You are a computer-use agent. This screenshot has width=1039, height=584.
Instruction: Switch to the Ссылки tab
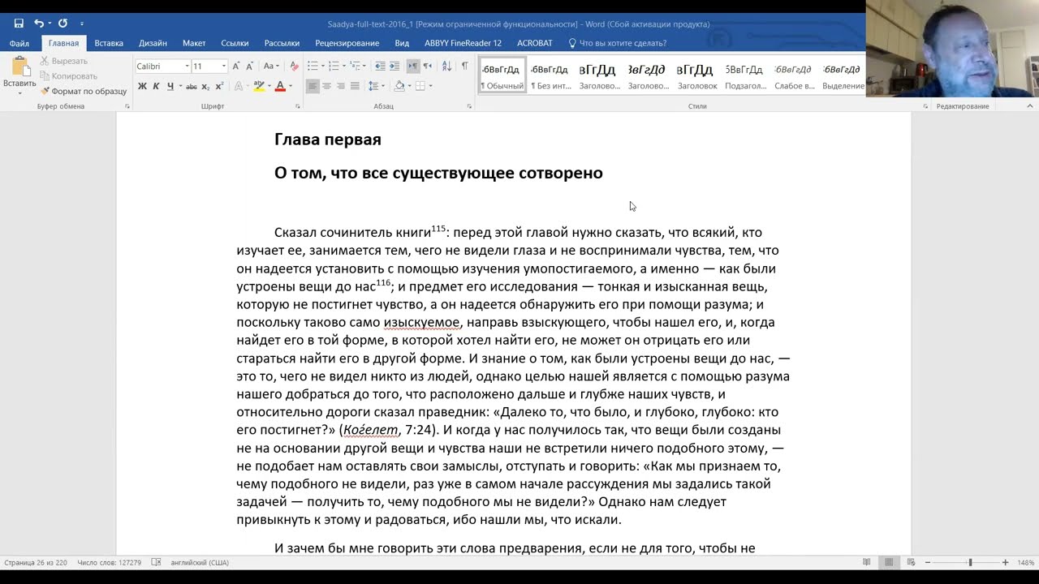(x=235, y=43)
